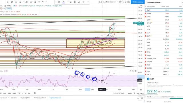Open drawing templates in floating toolbar

pyautogui.click(x=59, y=2)
